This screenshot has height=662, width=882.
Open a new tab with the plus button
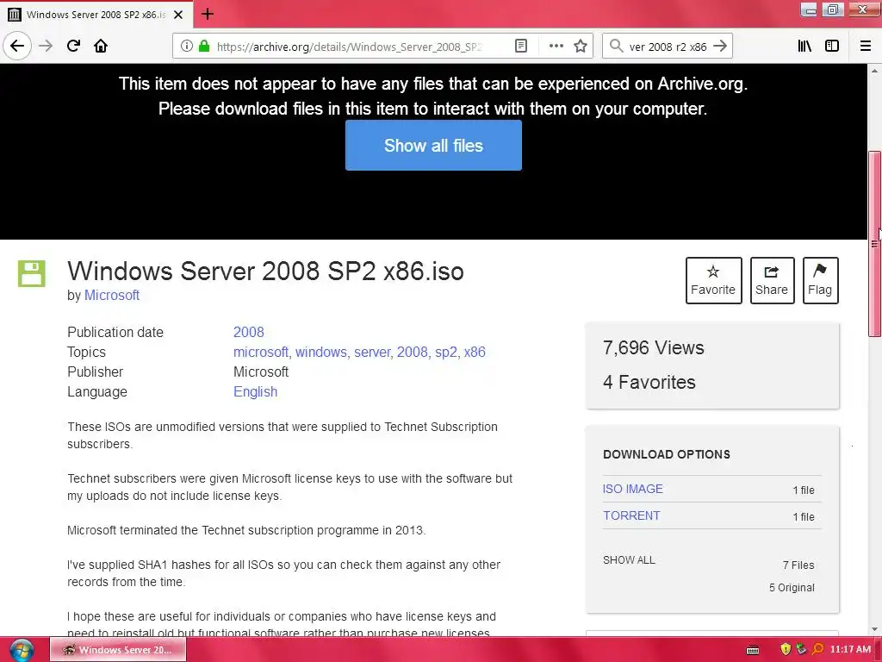point(207,14)
